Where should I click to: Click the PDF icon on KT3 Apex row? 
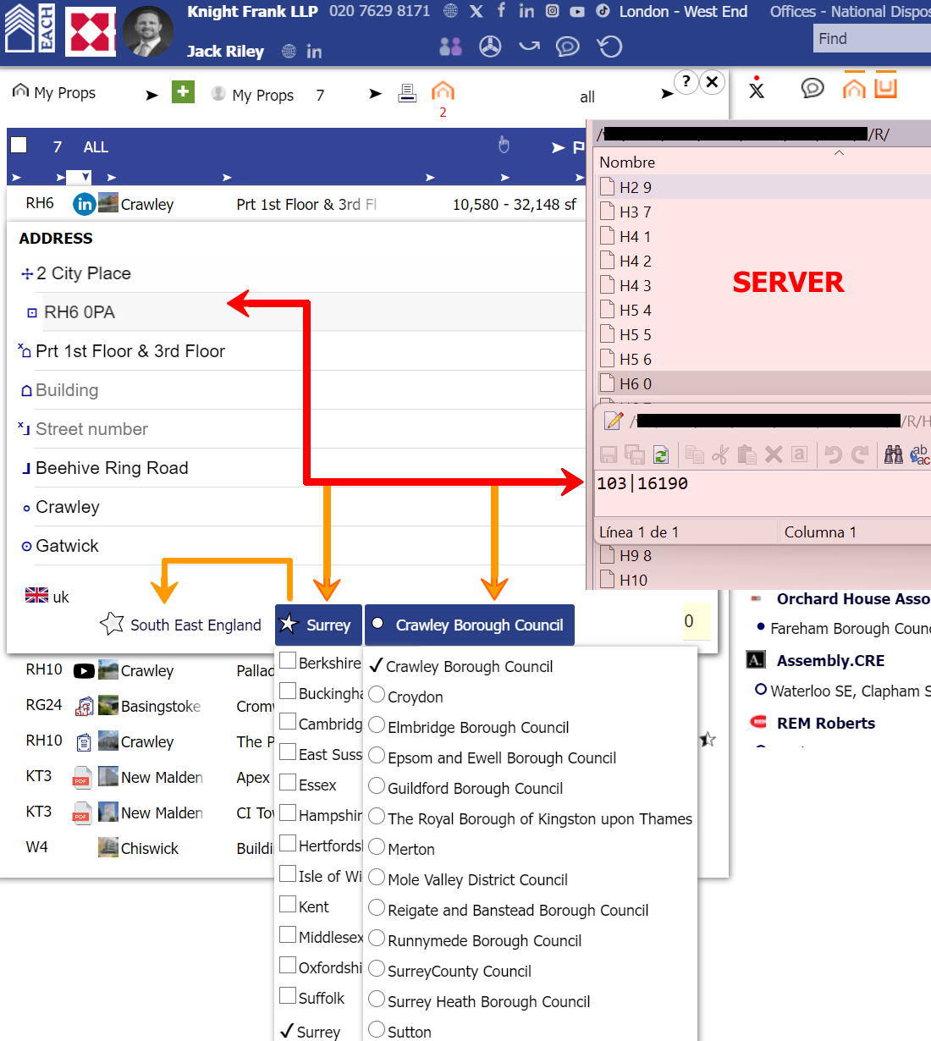click(x=81, y=777)
